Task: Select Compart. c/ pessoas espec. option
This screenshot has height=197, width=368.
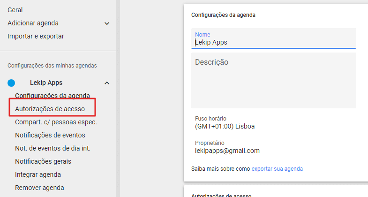Action: (56, 122)
